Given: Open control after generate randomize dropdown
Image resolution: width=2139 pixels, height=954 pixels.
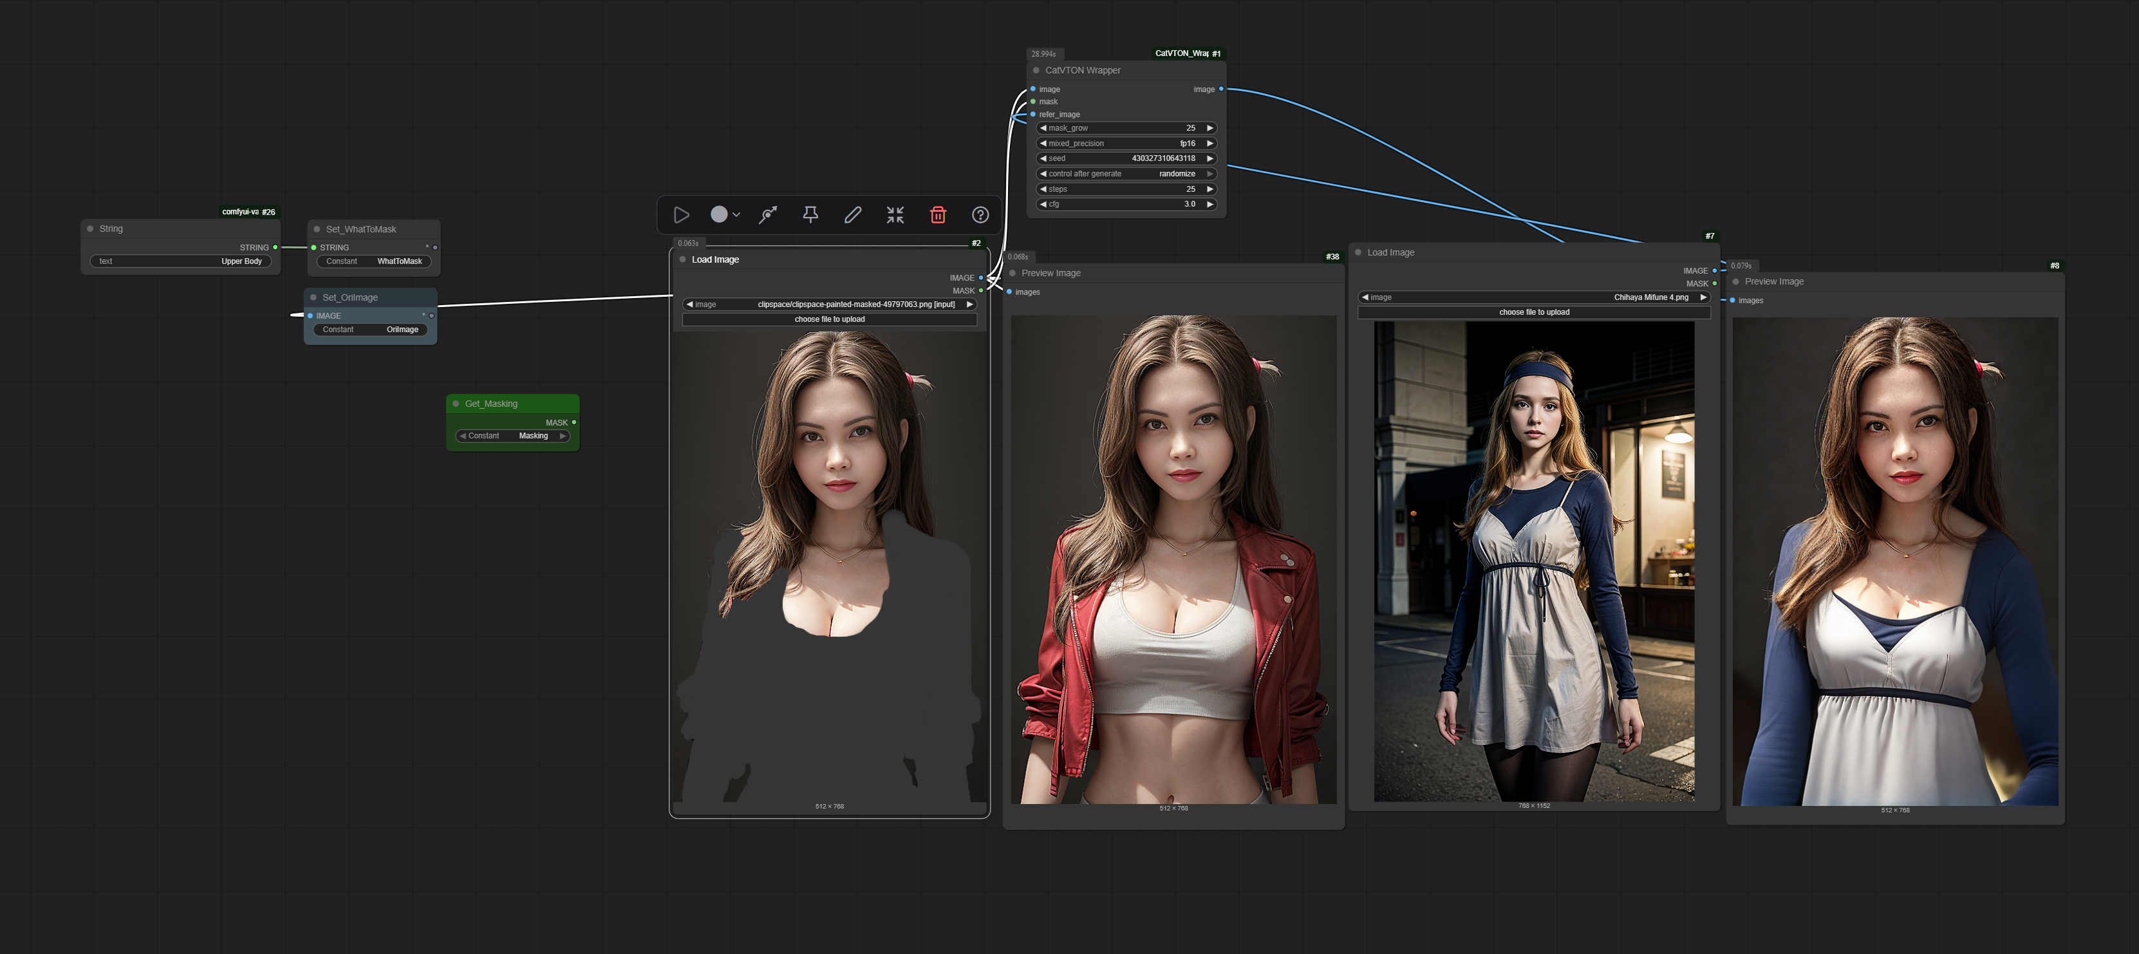Looking at the screenshot, I should (x=1126, y=174).
